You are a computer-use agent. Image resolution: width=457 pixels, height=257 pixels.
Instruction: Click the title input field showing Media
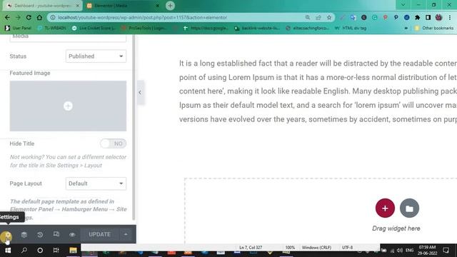(x=68, y=37)
